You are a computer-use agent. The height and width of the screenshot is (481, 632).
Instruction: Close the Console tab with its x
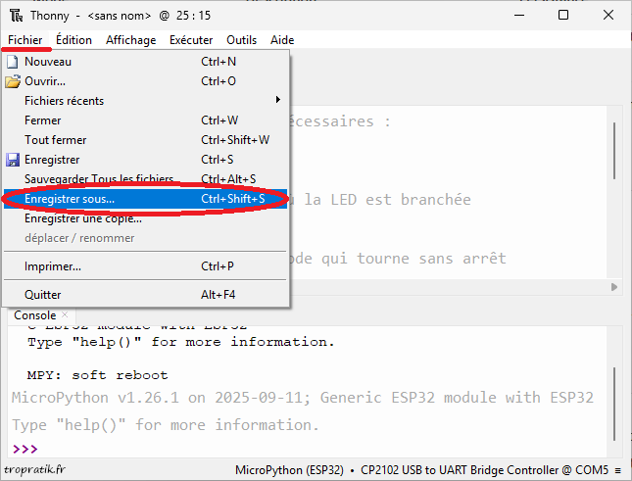click(x=66, y=314)
